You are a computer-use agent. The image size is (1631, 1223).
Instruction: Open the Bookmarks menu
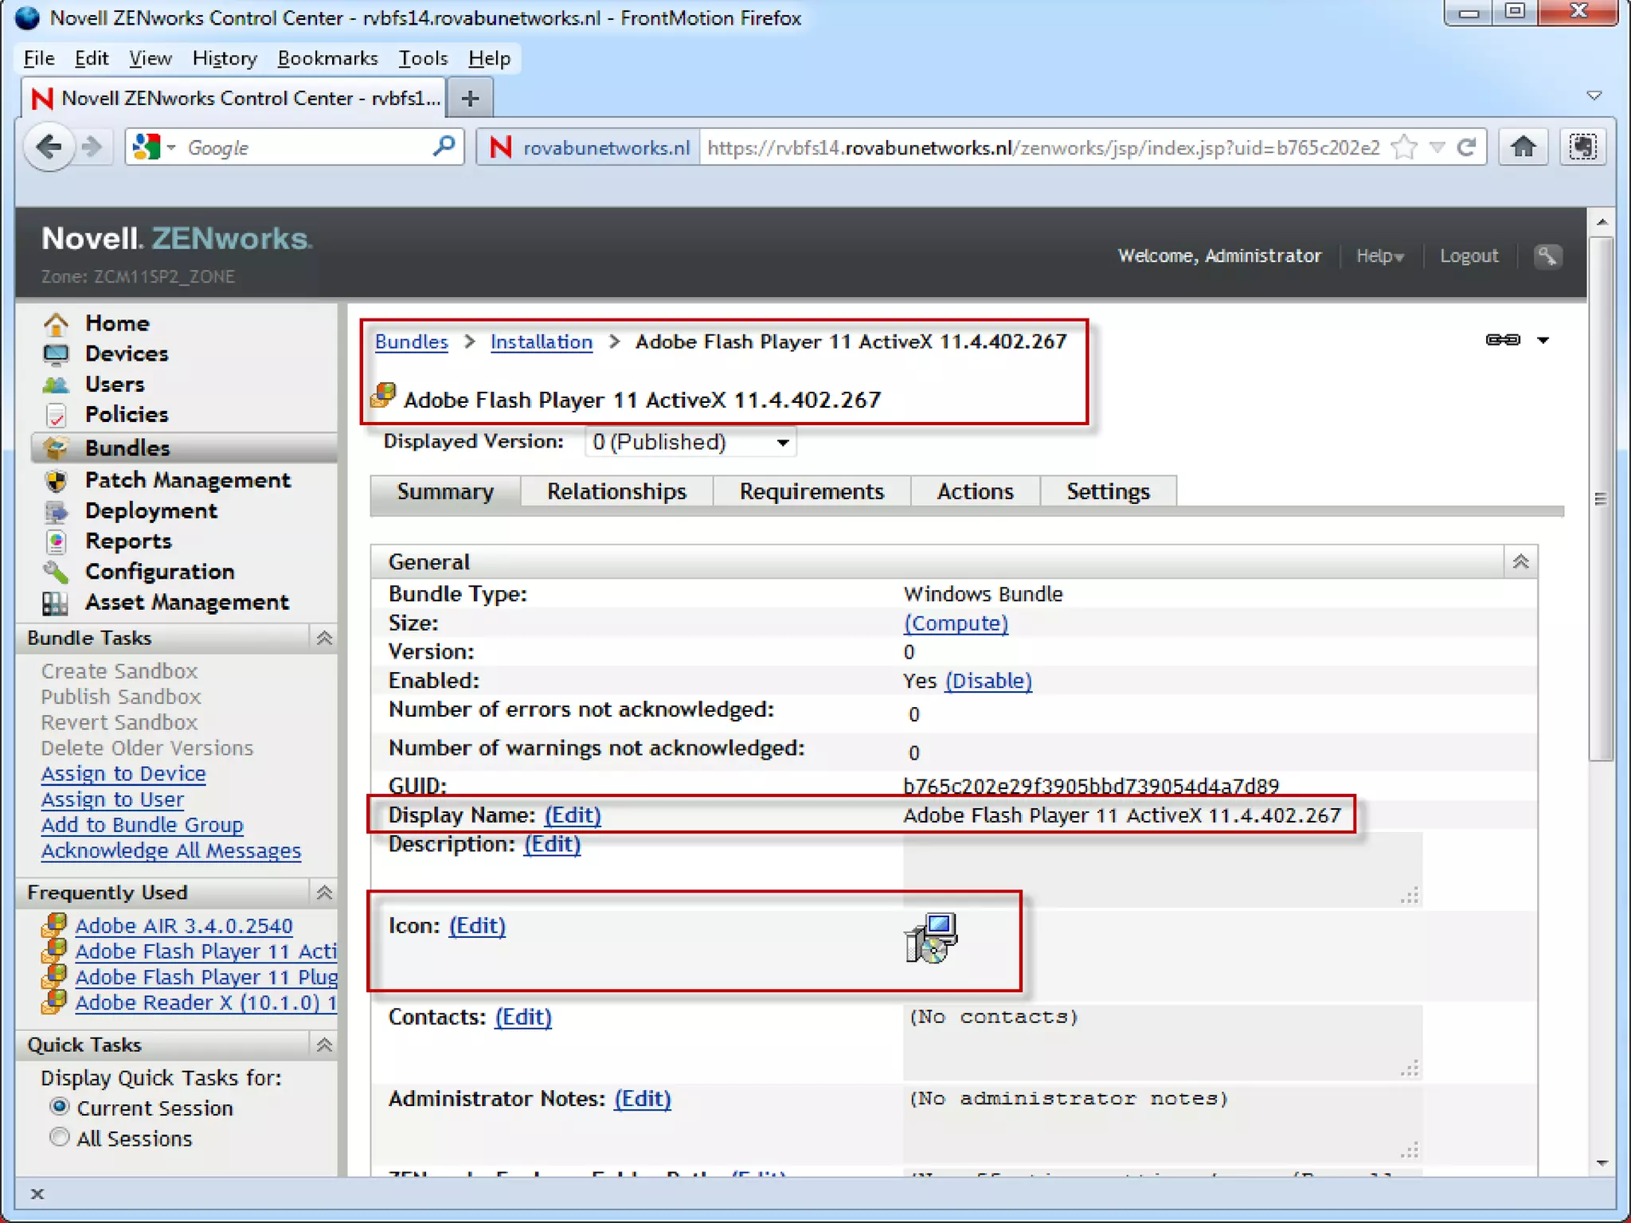(327, 58)
